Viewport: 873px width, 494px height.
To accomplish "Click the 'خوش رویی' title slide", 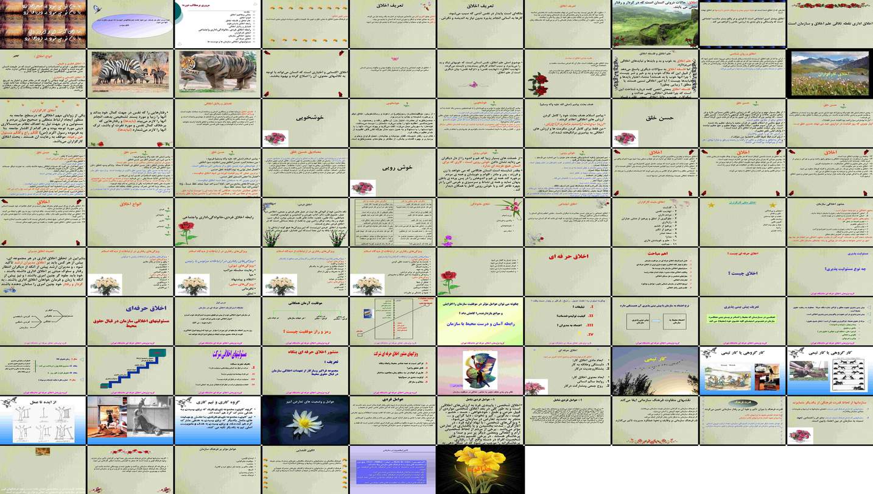I will (x=393, y=172).
